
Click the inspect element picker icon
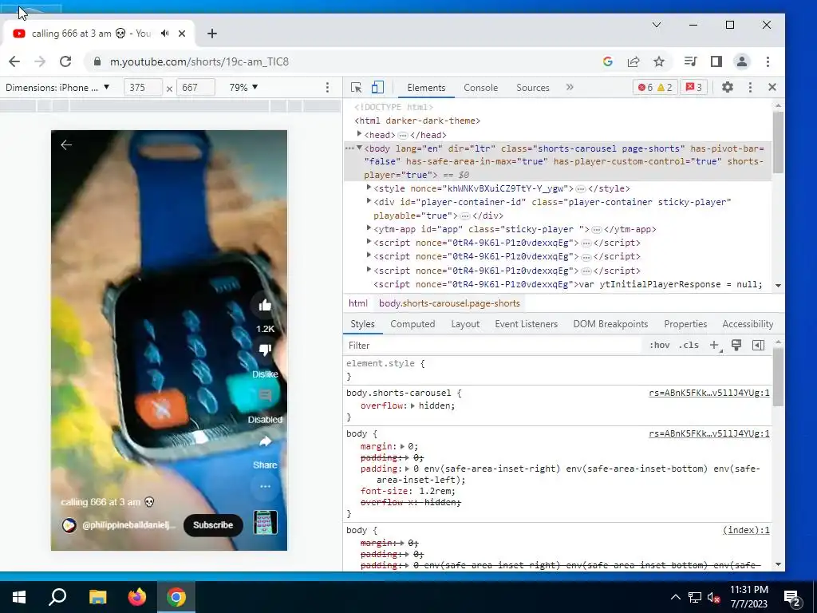(x=357, y=88)
